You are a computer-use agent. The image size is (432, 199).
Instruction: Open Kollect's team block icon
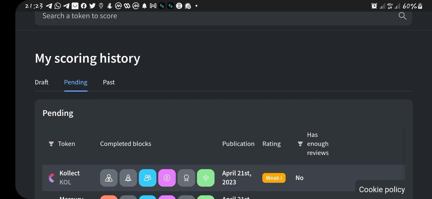pyautogui.click(x=109, y=178)
